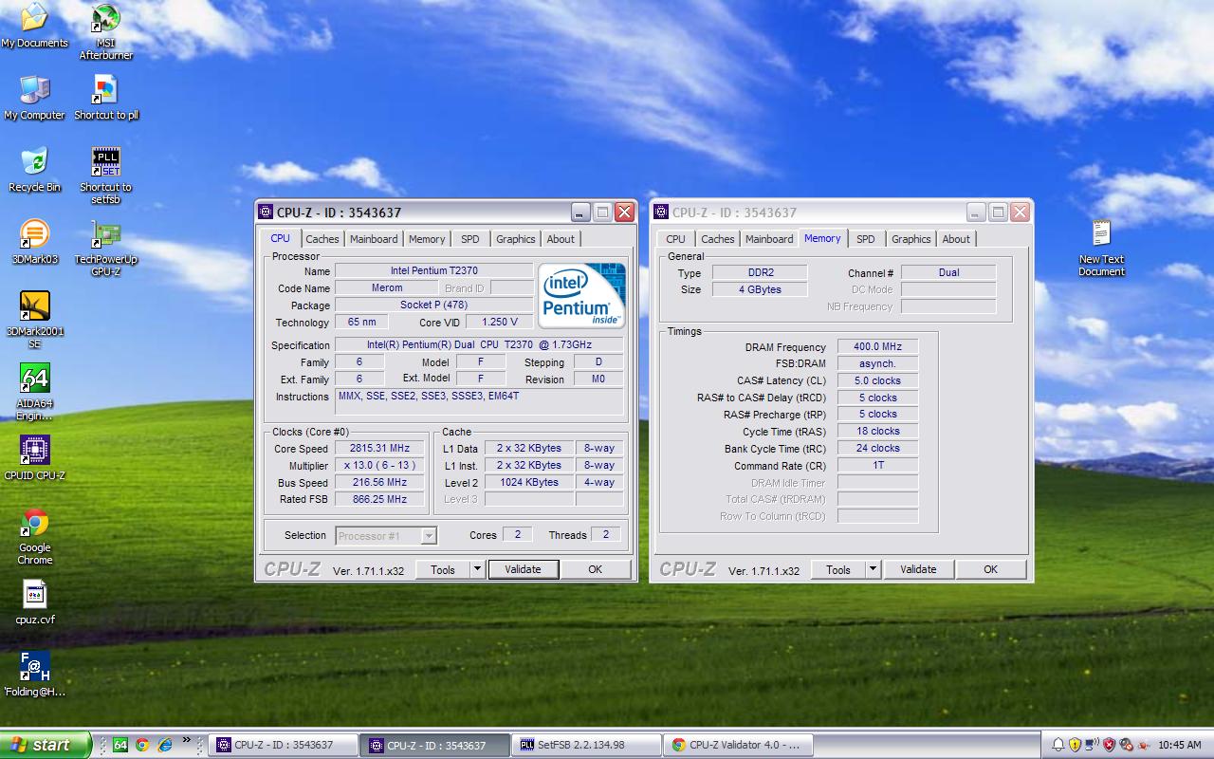Click Validate in the Memory window

918,569
